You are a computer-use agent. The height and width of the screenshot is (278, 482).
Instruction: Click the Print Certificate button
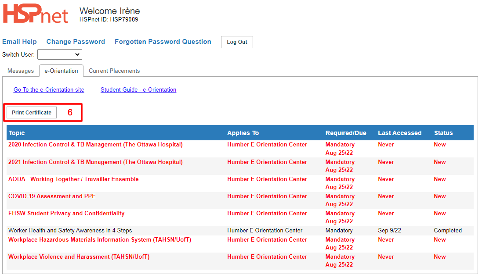click(x=32, y=113)
